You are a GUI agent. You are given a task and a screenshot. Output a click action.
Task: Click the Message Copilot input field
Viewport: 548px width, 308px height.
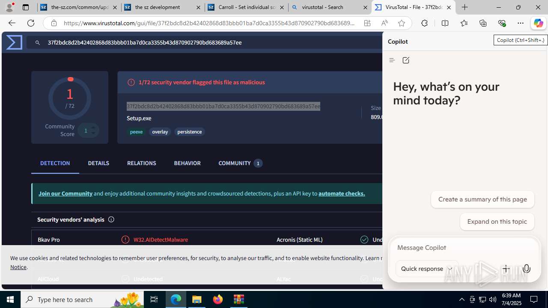(x=464, y=248)
